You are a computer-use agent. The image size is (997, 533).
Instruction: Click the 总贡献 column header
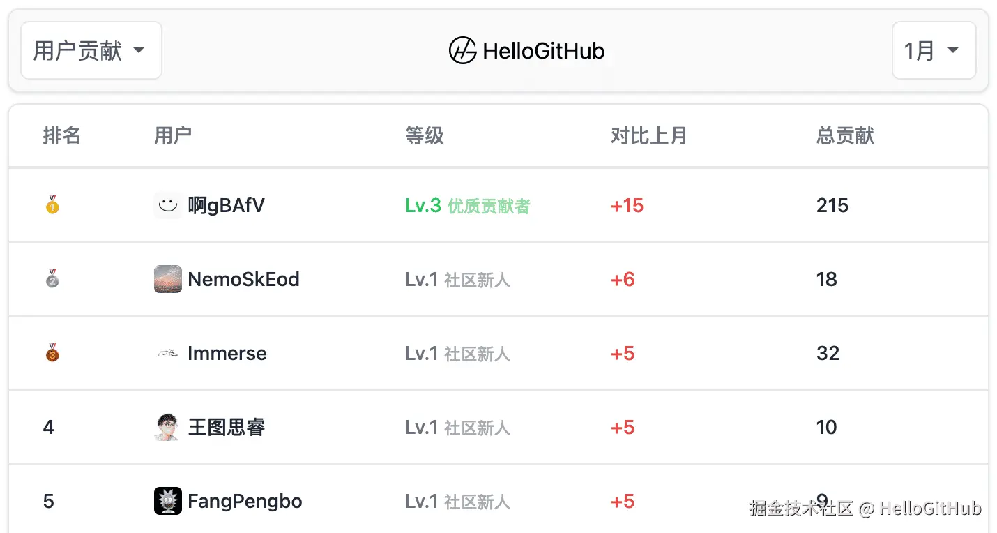(845, 135)
